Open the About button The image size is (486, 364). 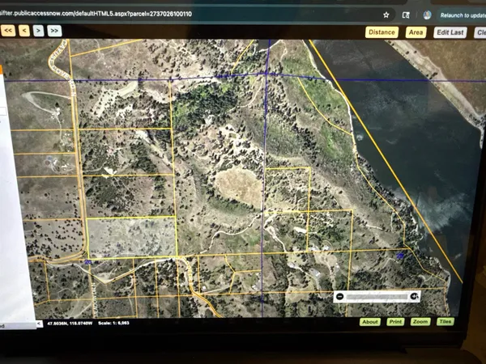pyautogui.click(x=370, y=321)
